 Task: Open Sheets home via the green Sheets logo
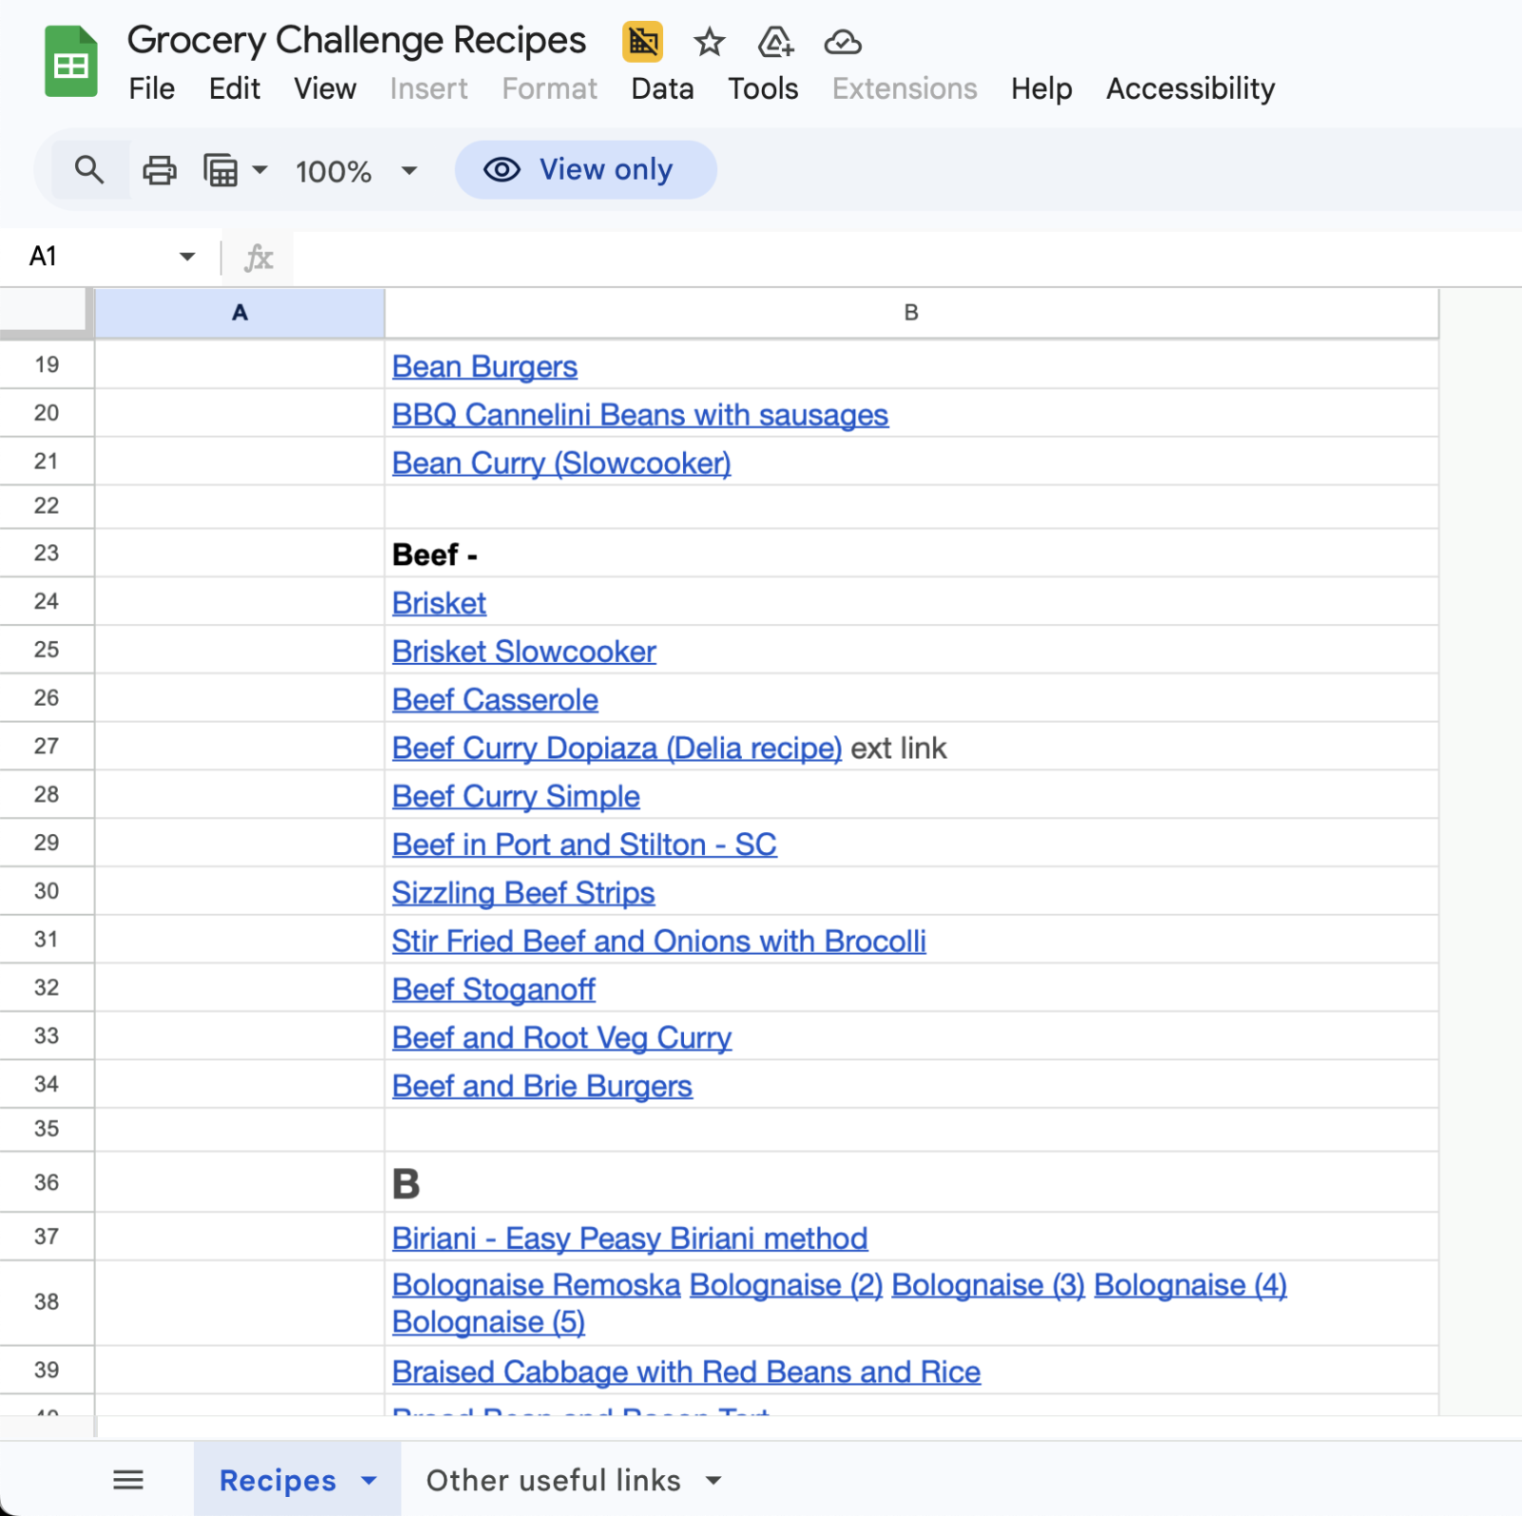(x=70, y=61)
